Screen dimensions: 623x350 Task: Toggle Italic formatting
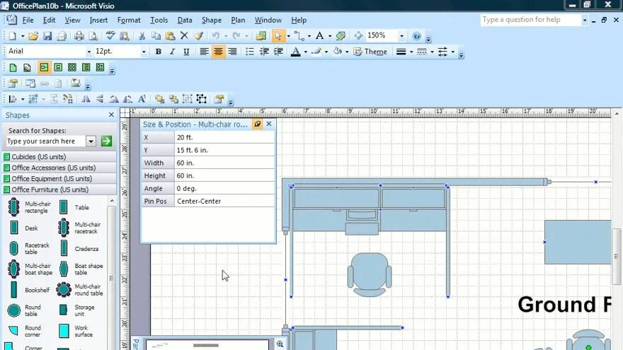pos(172,52)
